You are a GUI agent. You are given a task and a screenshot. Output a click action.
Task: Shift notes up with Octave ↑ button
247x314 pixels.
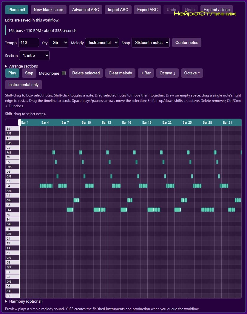click(x=192, y=73)
